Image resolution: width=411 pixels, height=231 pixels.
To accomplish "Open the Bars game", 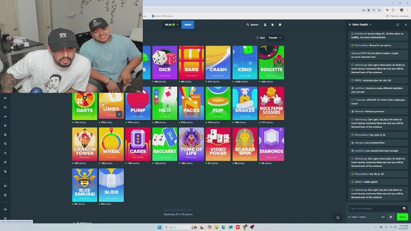I will 191,63.
